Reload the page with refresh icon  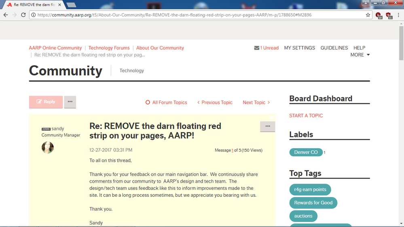click(x=23, y=15)
